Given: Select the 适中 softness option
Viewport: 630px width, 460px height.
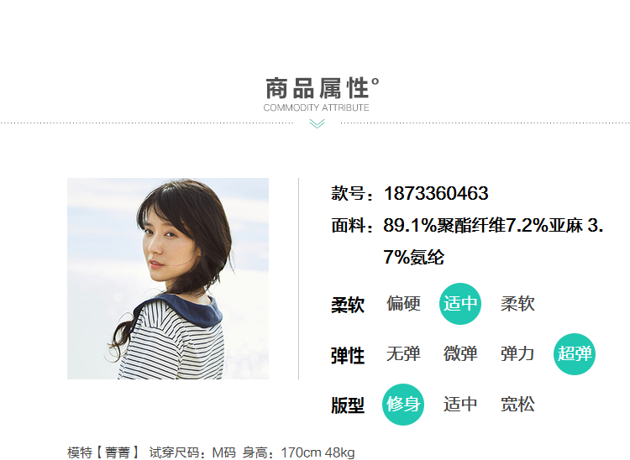Looking at the screenshot, I should click(460, 304).
